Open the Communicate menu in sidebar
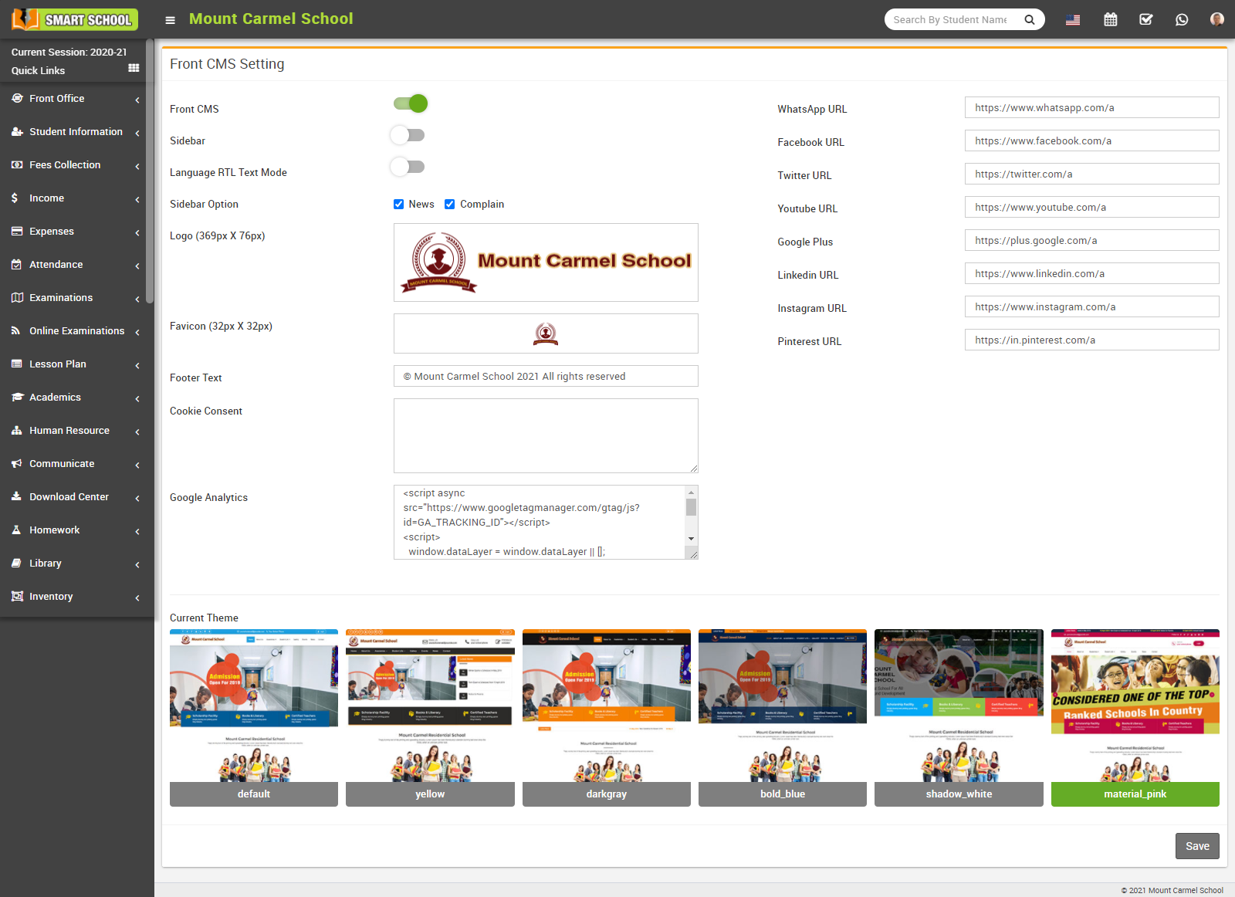The image size is (1235, 897). click(x=61, y=463)
